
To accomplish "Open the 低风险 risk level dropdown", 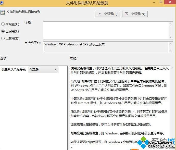I will click(x=43, y=70).
